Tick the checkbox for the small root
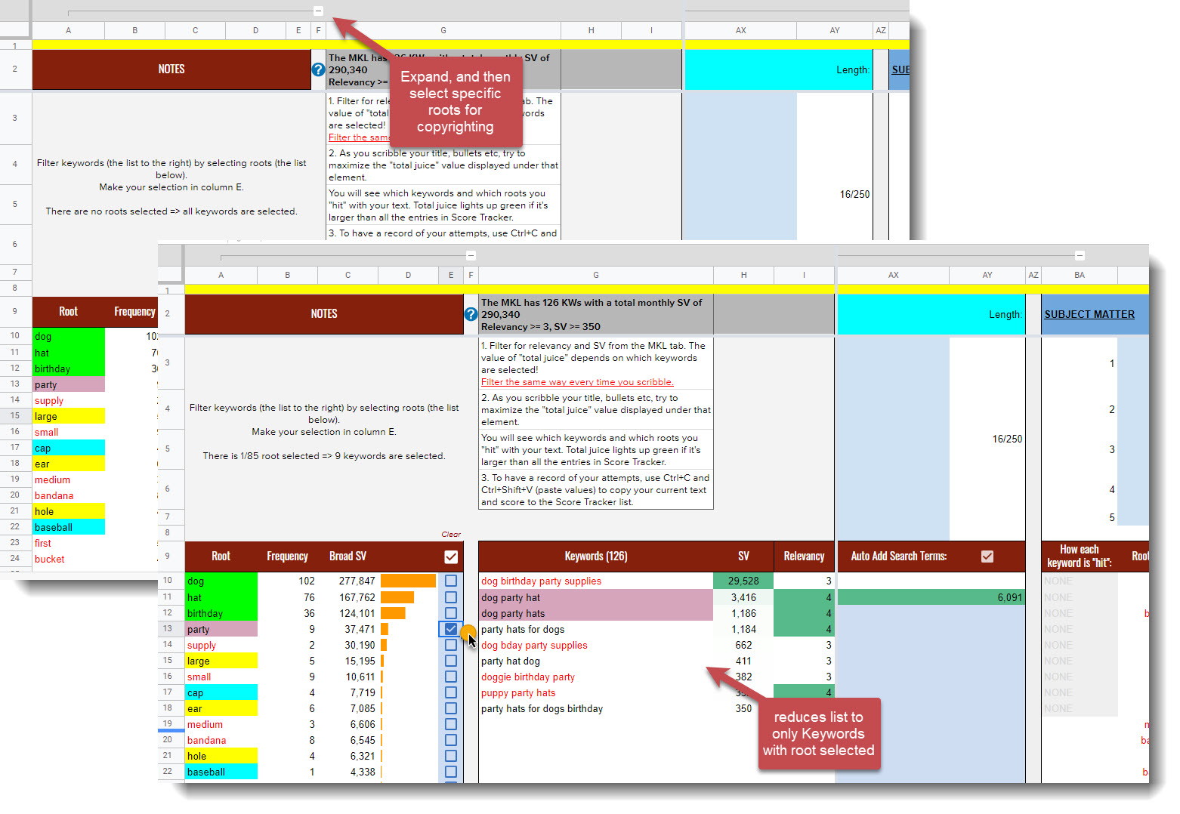 coord(451,677)
